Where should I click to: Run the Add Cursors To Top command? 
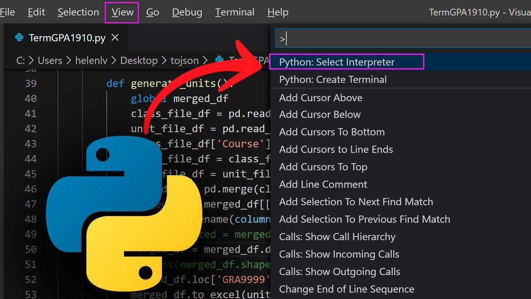pos(400,167)
